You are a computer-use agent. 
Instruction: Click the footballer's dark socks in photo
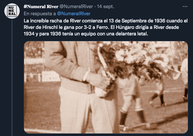[x=132, y=117]
